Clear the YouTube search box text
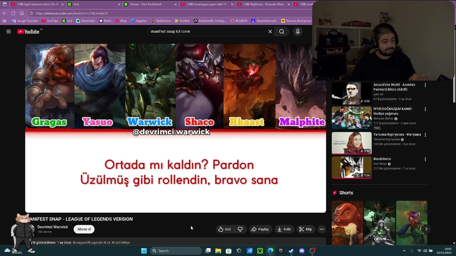This screenshot has width=456, height=256. (x=270, y=32)
